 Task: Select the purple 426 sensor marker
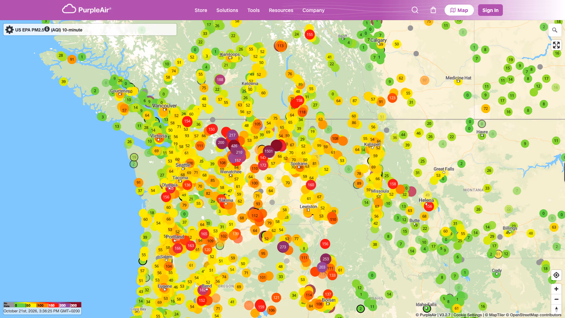234,146
